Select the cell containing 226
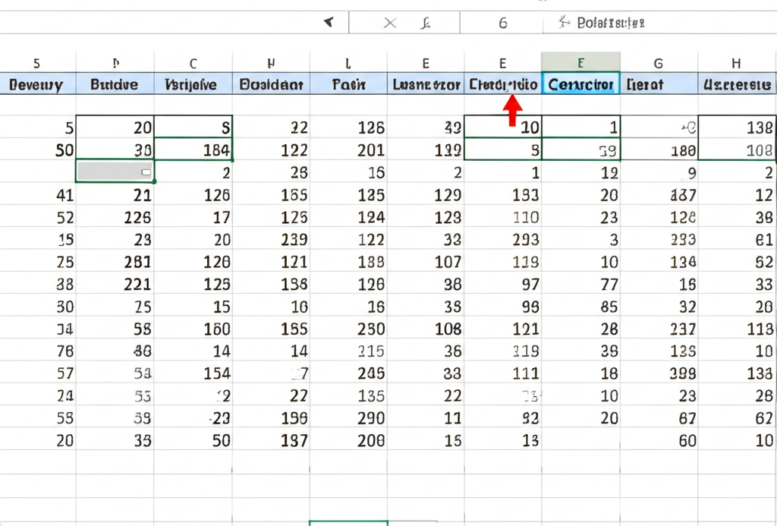Viewport: 777px width, 526px height. coord(115,217)
